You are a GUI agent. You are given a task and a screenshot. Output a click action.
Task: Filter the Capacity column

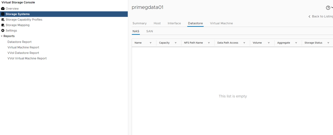[x=176, y=43]
